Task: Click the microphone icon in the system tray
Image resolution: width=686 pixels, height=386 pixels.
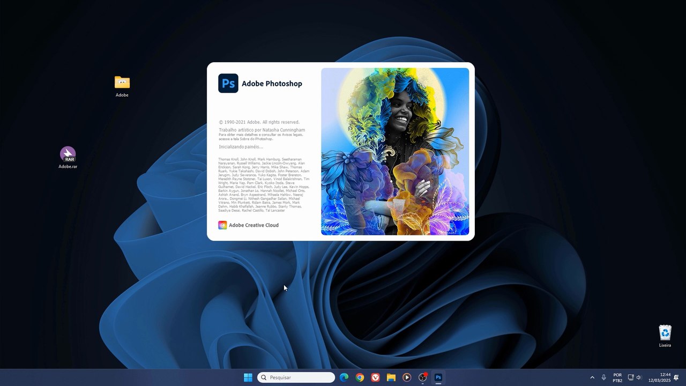Action: 604,377
